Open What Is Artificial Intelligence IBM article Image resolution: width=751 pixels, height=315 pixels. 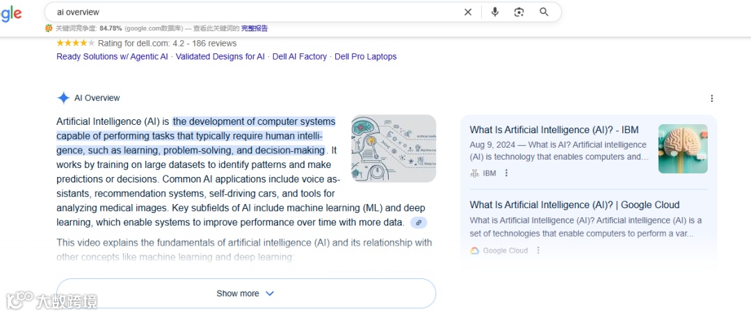554,130
